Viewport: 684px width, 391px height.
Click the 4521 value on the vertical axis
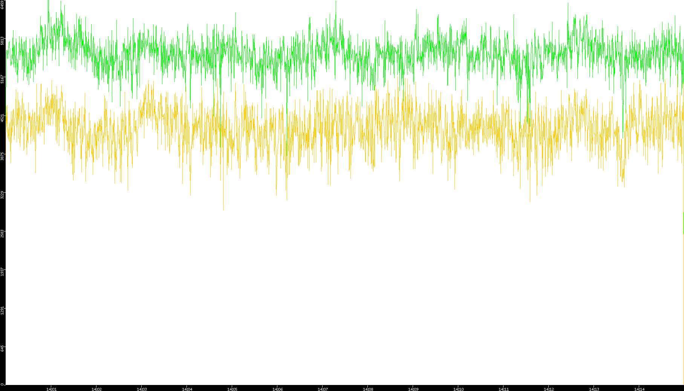[x=3, y=118]
